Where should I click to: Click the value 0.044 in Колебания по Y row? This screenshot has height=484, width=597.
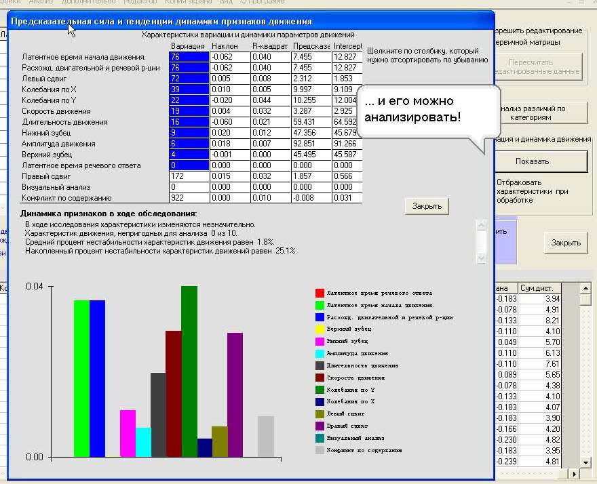coord(270,100)
